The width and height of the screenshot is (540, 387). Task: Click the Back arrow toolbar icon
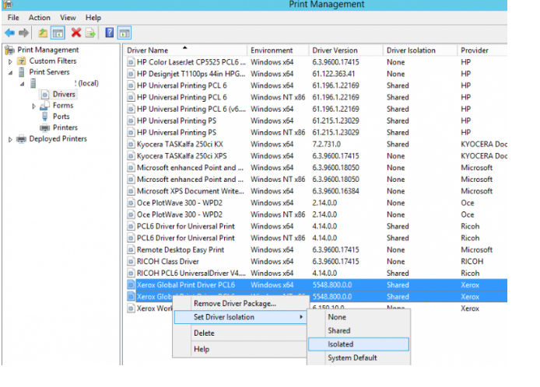click(9, 33)
